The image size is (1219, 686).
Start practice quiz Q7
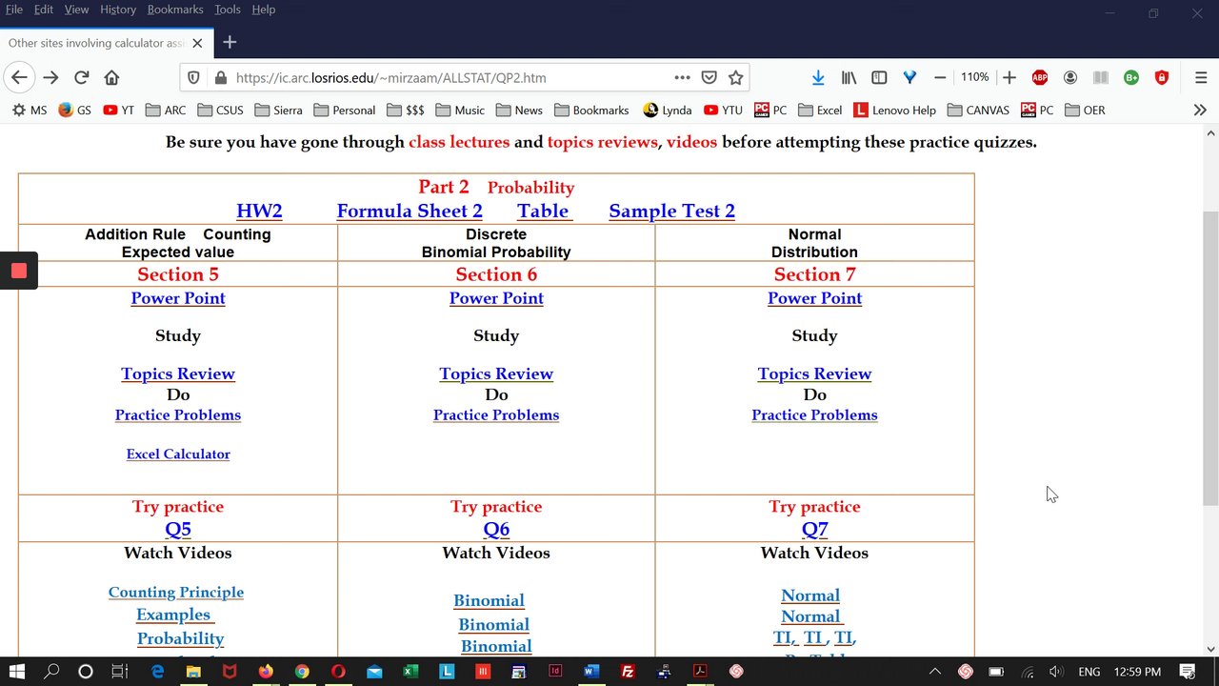814,529
